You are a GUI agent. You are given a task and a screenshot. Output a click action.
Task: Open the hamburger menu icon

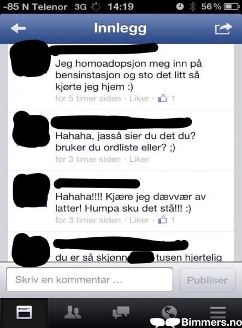coord(218,312)
